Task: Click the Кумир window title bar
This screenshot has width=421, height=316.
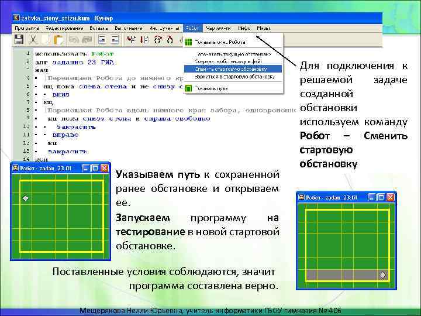Action: tap(197, 18)
